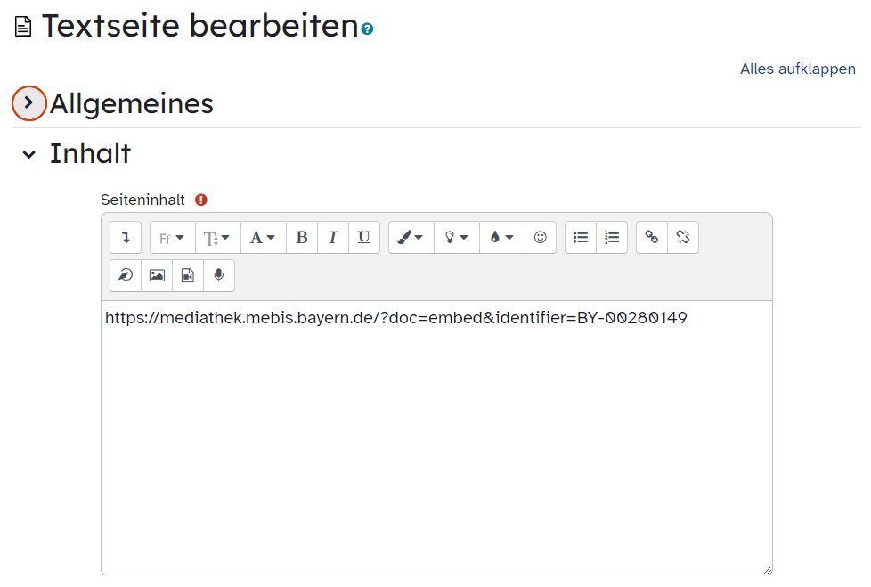Toggle the toolbar expand arrow button
This screenshot has width=871, height=587.
126,238
